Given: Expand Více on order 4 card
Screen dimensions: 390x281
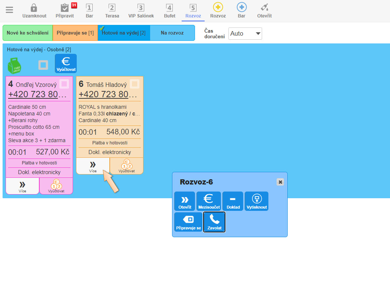Looking at the screenshot, I should click(x=22, y=186).
